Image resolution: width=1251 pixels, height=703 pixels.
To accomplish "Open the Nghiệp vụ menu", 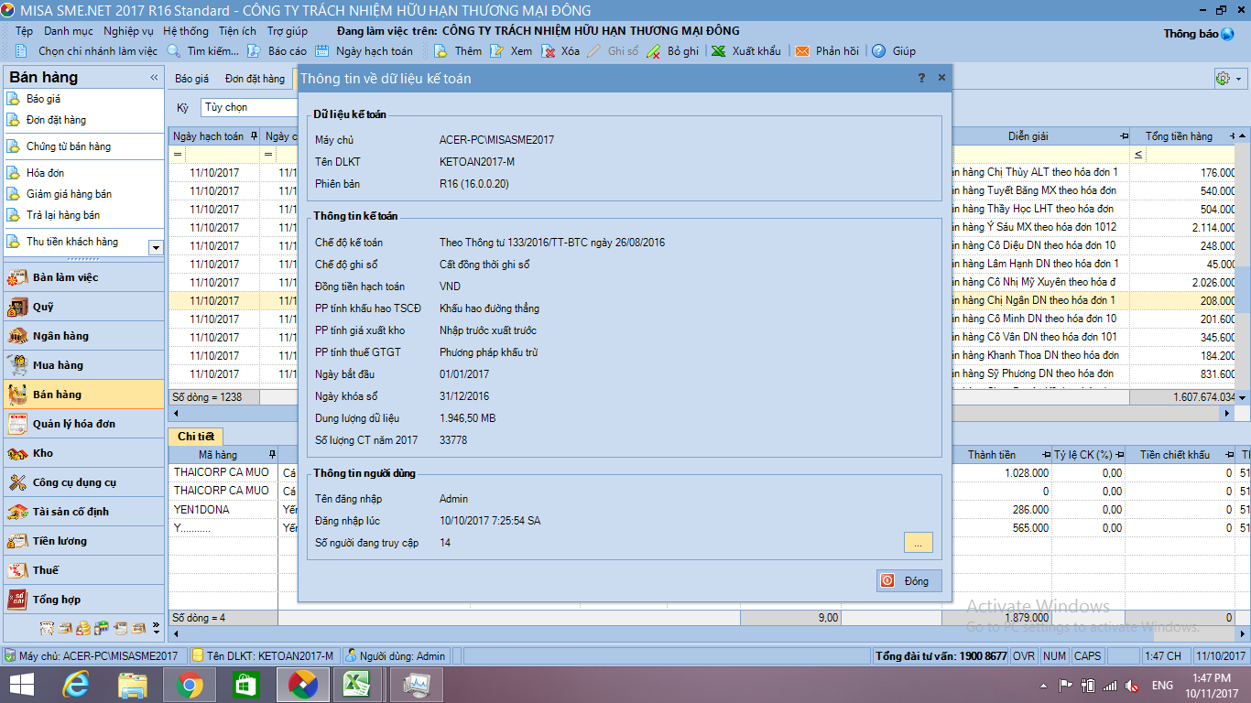I will pyautogui.click(x=128, y=31).
